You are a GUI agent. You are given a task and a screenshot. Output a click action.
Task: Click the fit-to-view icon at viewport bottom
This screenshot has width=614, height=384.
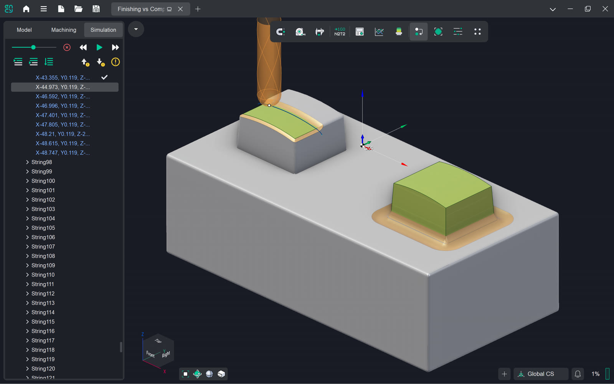(185, 374)
